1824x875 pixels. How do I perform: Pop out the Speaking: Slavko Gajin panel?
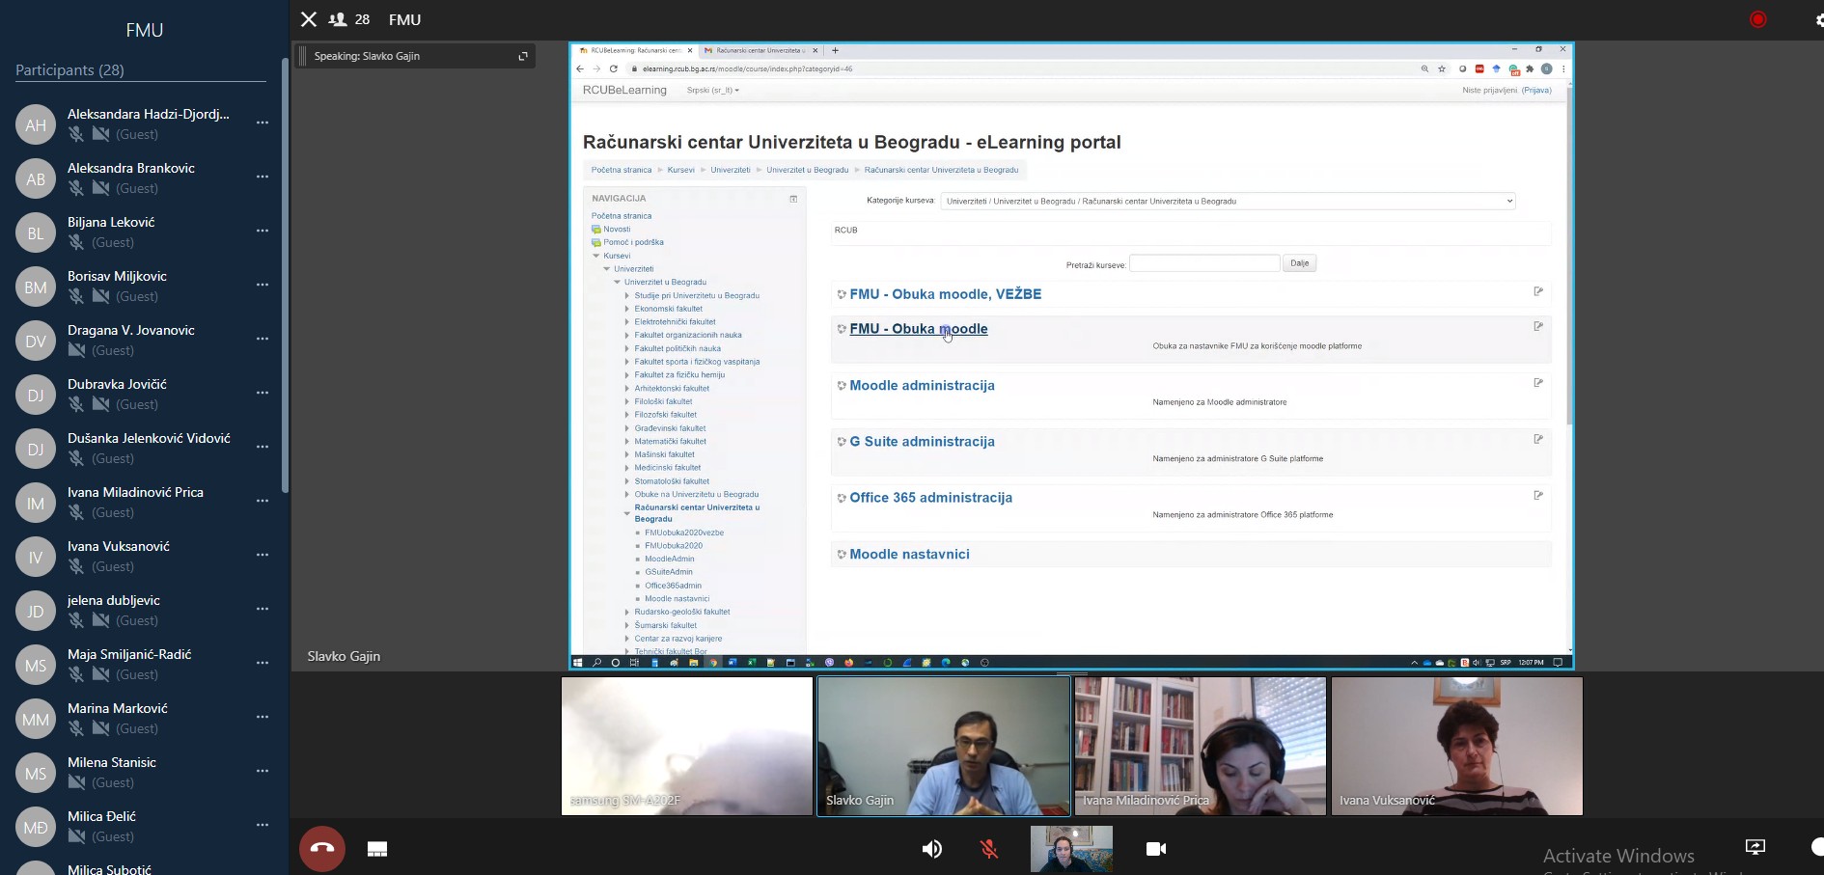pos(523,56)
